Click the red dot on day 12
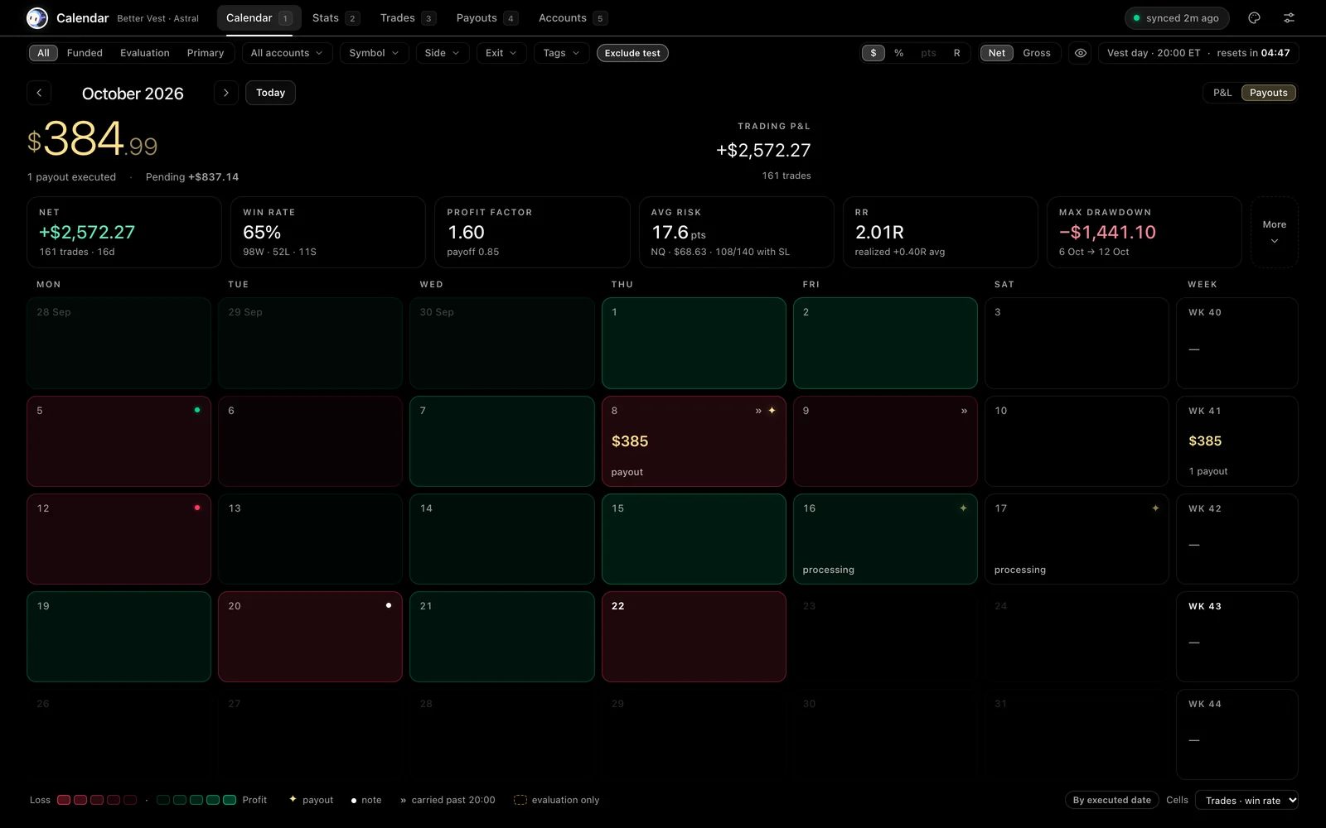 [x=196, y=508]
